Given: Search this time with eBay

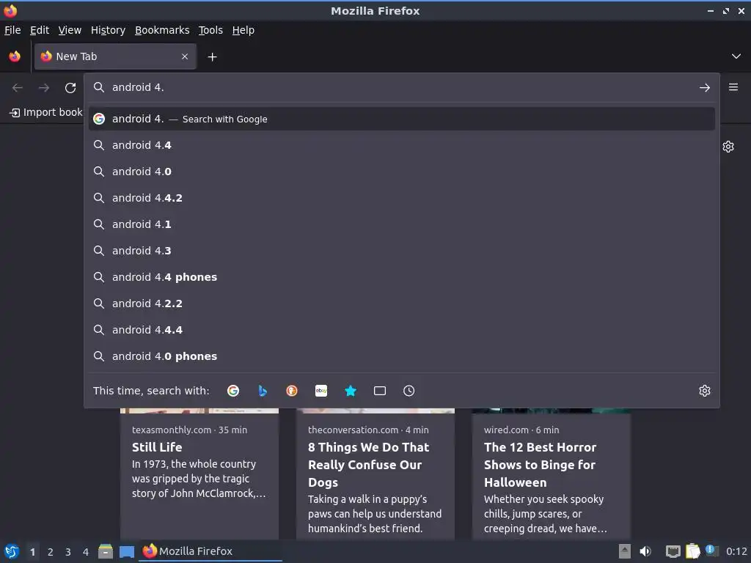Looking at the screenshot, I should 321,391.
